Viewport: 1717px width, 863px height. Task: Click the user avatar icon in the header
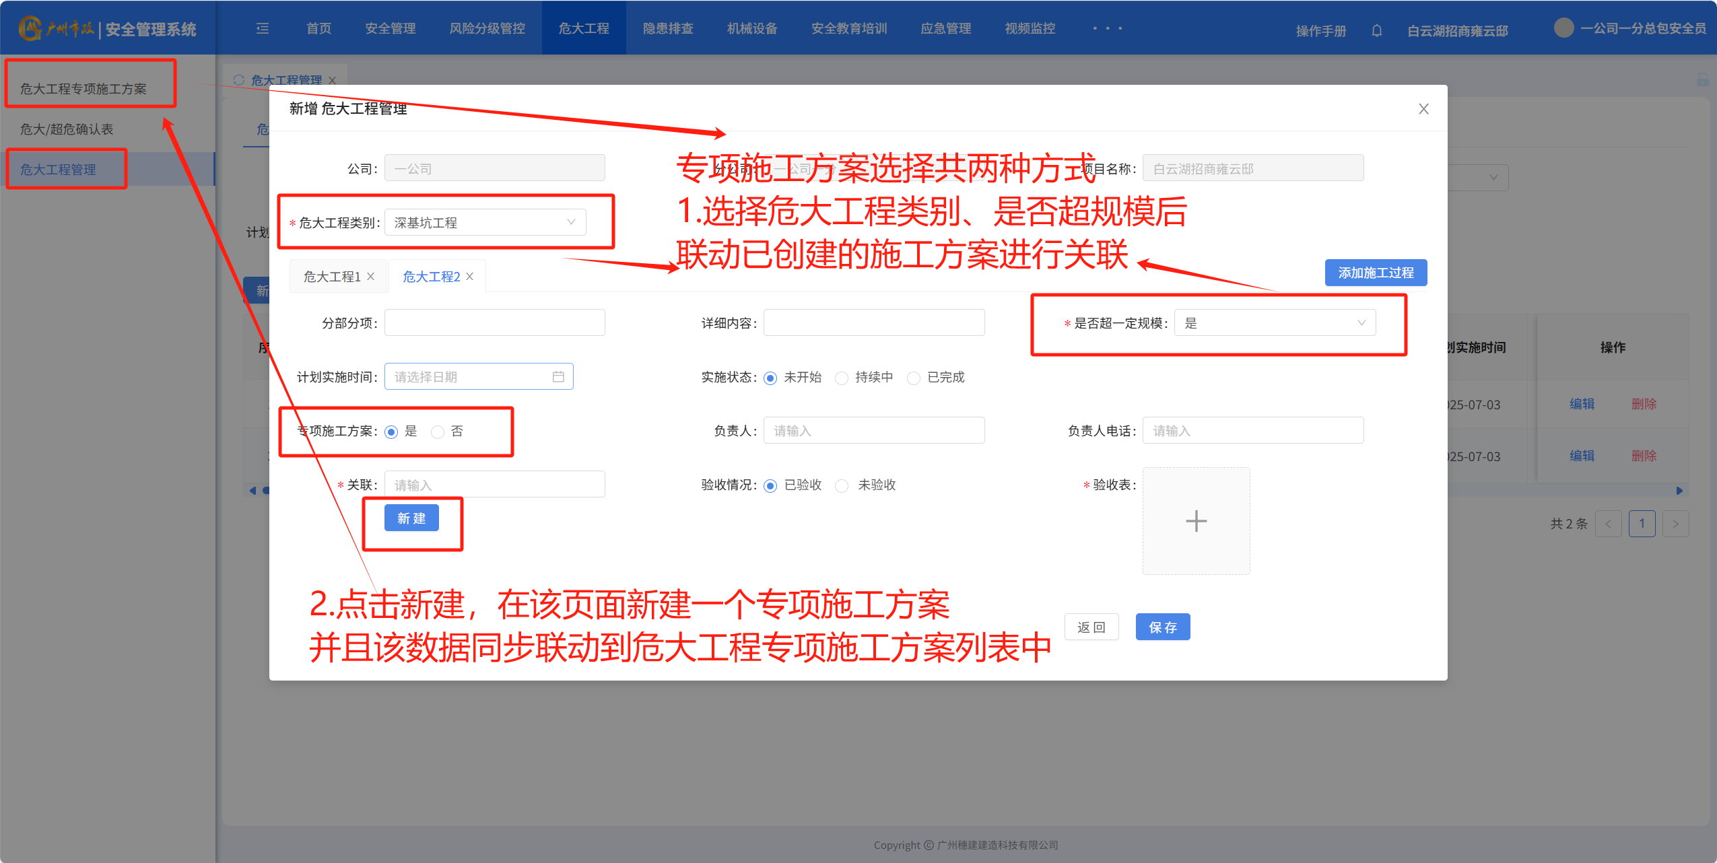(x=1563, y=28)
